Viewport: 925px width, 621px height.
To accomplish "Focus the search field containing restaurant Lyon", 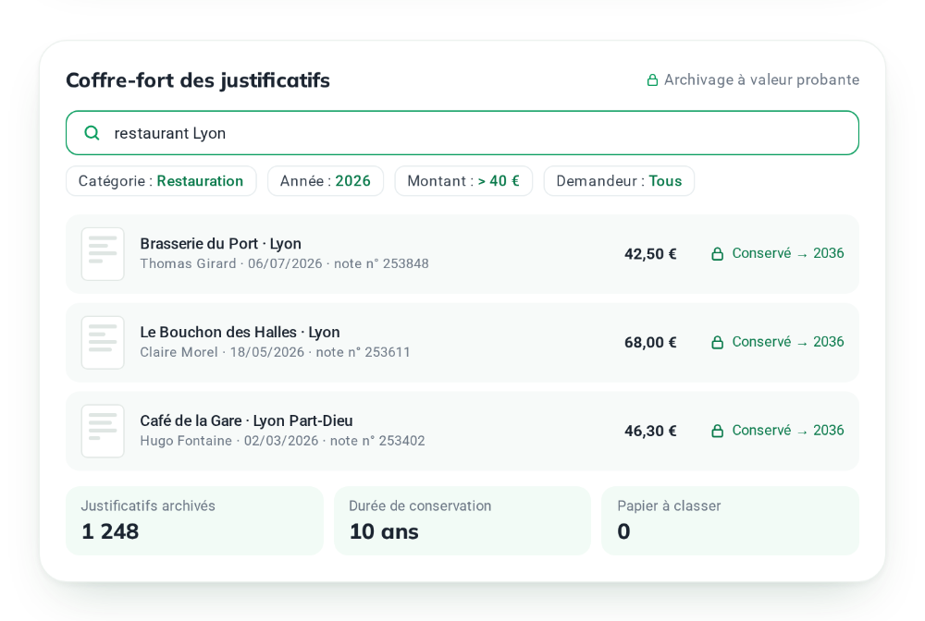I will [x=462, y=133].
